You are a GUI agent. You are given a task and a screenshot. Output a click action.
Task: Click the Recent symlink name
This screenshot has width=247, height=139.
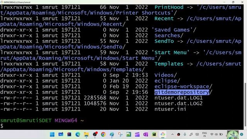pos(164,19)
